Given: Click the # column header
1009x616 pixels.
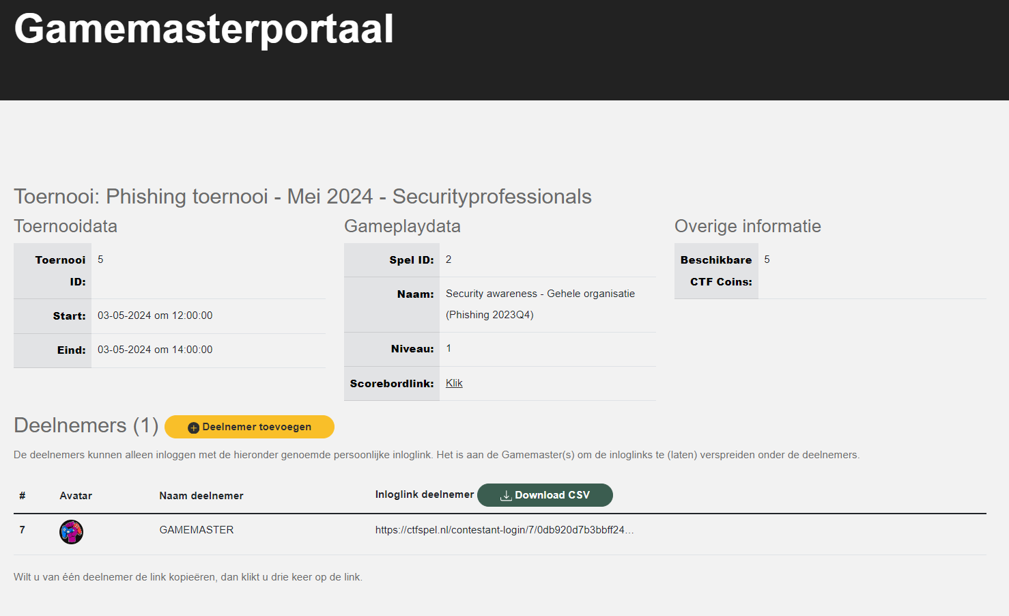Looking at the screenshot, I should coord(23,496).
